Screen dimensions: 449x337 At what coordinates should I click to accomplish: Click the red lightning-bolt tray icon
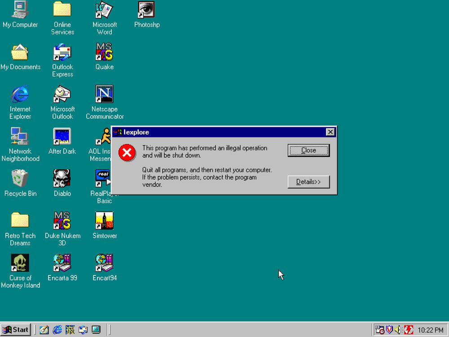408,330
